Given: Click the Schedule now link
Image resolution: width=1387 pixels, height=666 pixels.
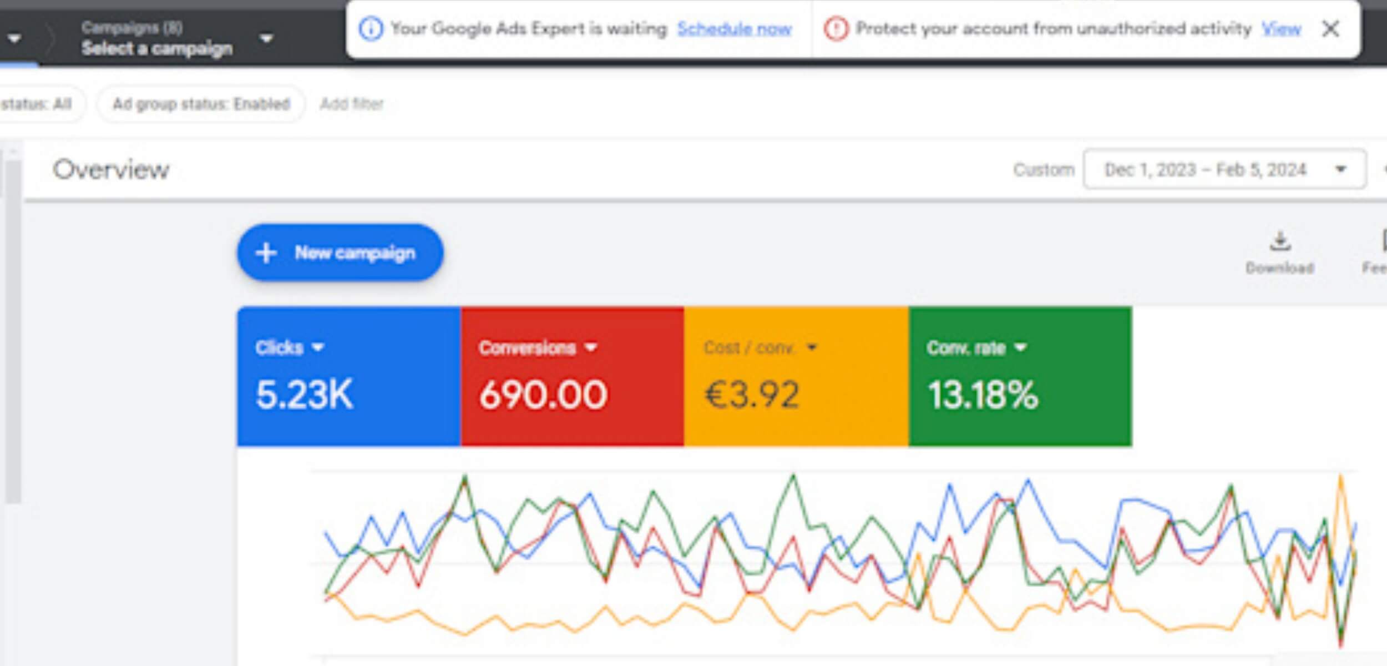Looking at the screenshot, I should click(x=734, y=29).
